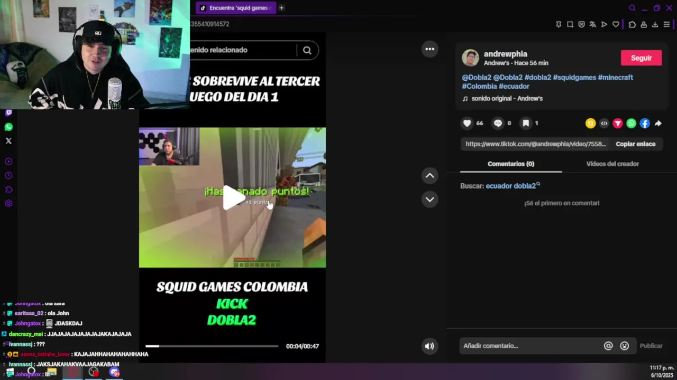Open the extensions cube in toolbar
Image resolution: width=677 pixels, height=380 pixels.
tap(632, 24)
